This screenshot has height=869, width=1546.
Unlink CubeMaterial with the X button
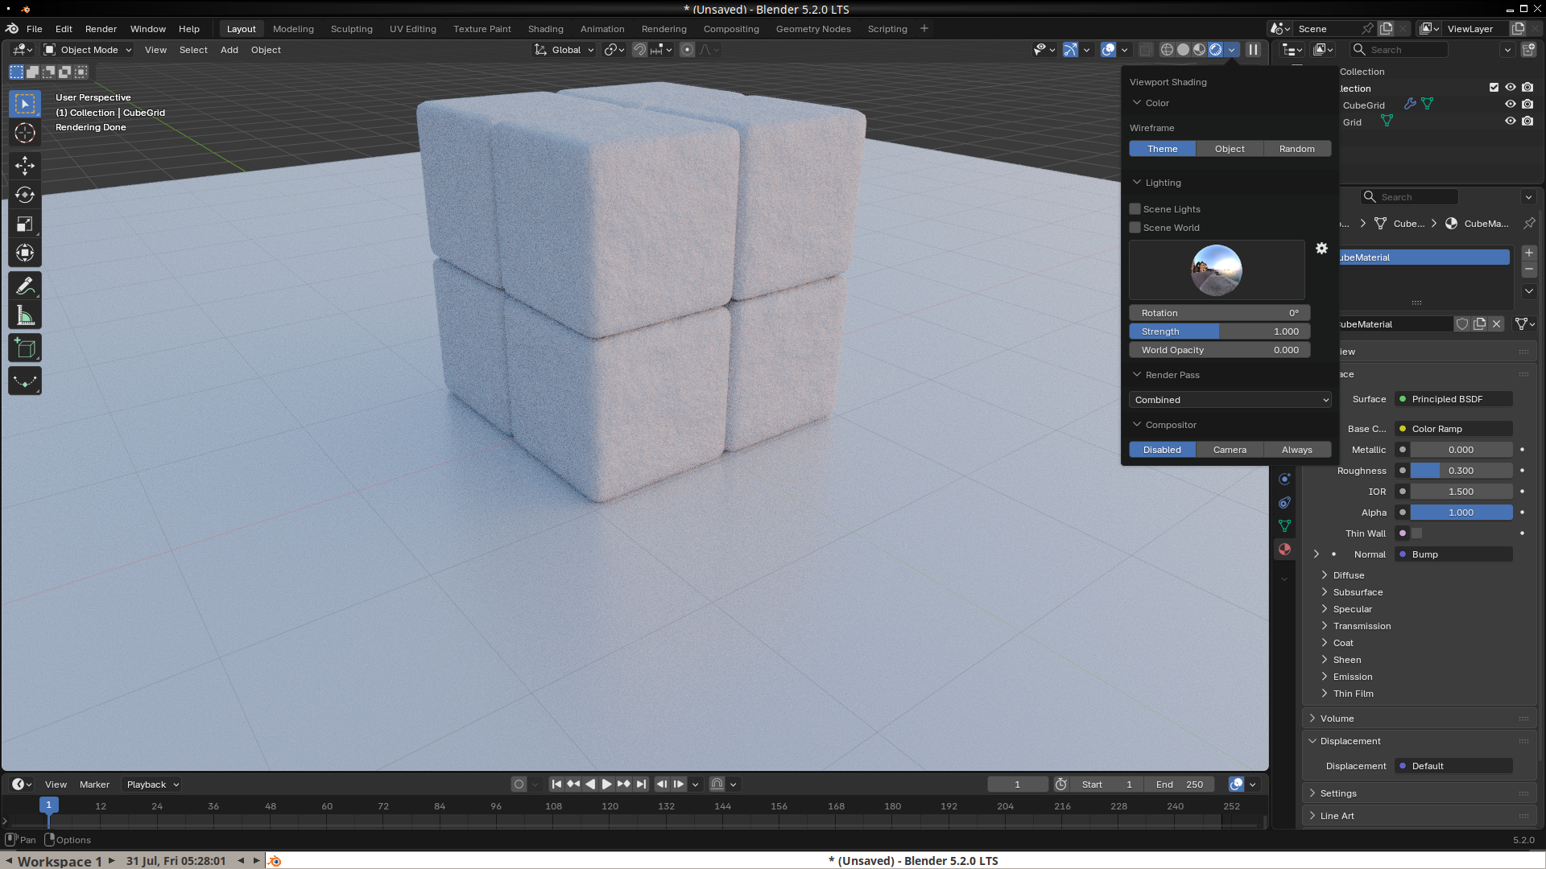(1497, 324)
